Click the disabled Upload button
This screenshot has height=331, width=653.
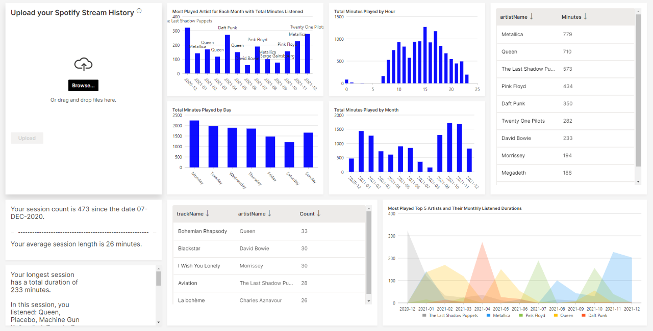click(27, 138)
